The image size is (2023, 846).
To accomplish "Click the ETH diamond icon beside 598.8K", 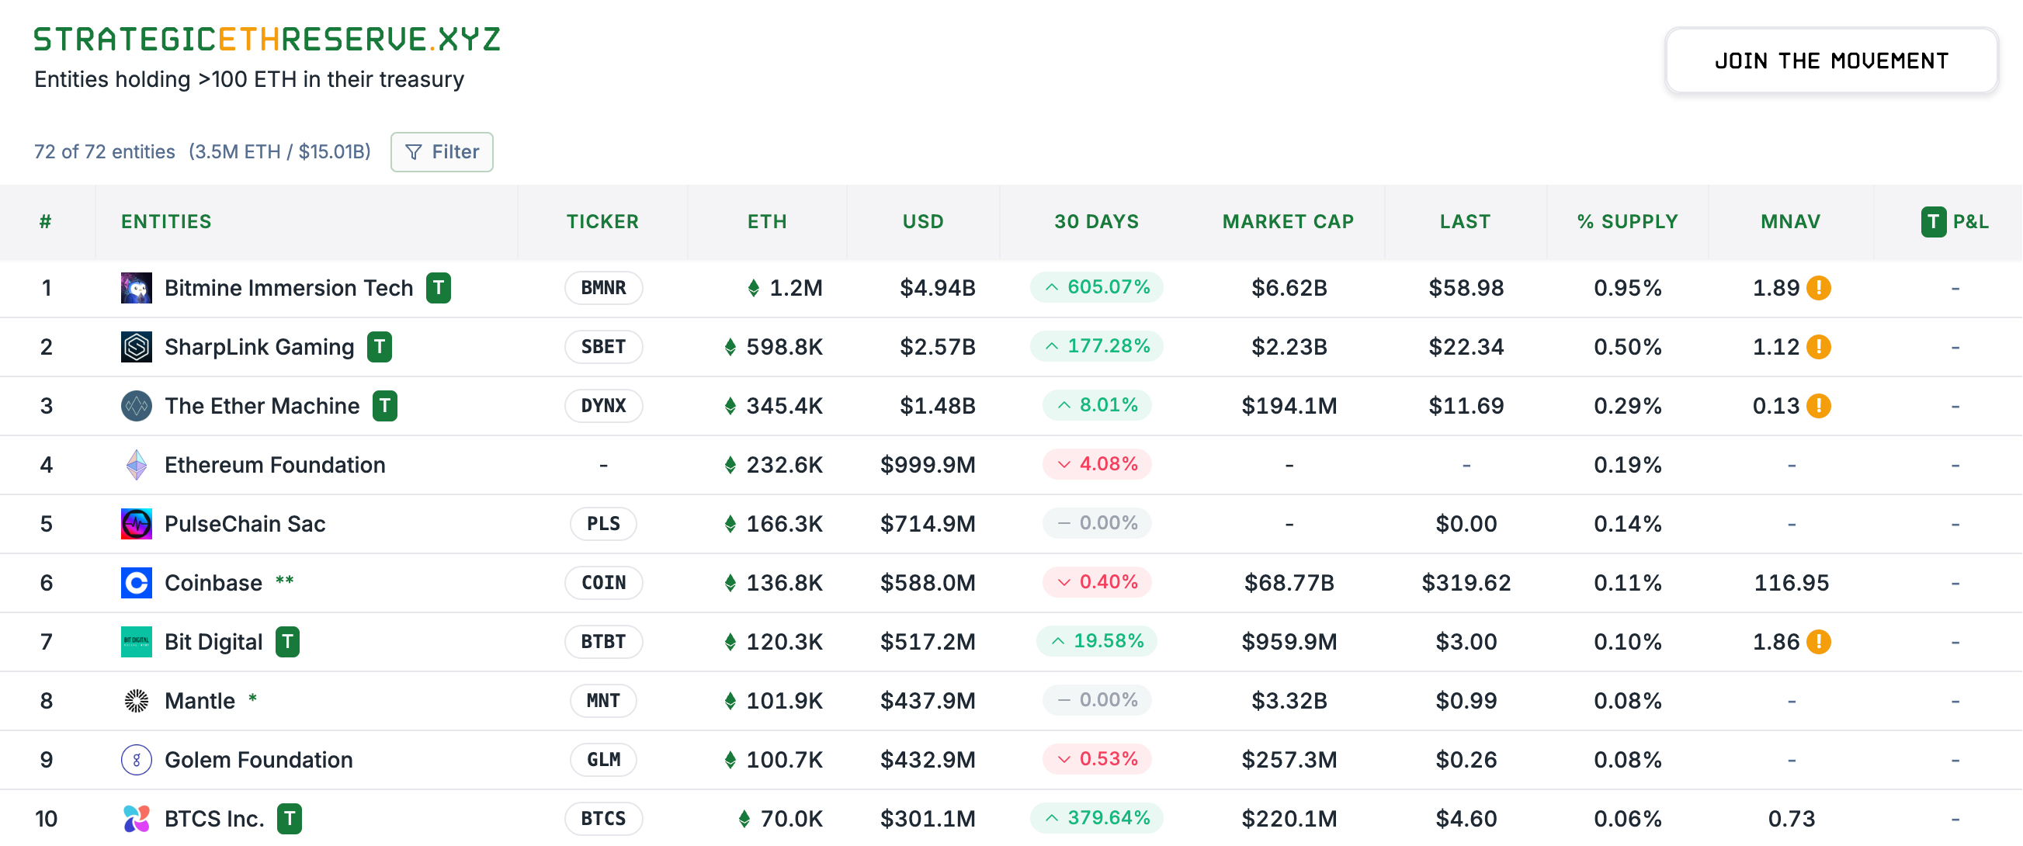I will [x=730, y=346].
